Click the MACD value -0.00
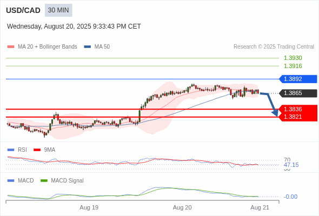The image size is (319, 216). (290, 197)
